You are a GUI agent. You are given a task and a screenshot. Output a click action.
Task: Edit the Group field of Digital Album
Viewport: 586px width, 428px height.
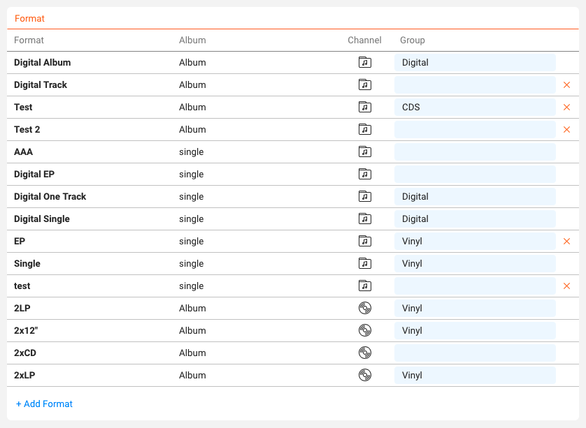pyautogui.click(x=475, y=62)
